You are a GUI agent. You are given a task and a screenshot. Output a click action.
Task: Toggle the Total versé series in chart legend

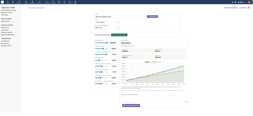pos(157,62)
